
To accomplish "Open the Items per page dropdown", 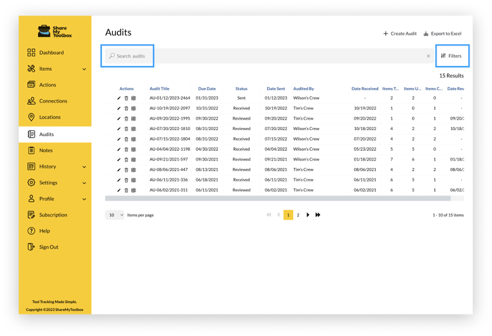I will point(115,215).
